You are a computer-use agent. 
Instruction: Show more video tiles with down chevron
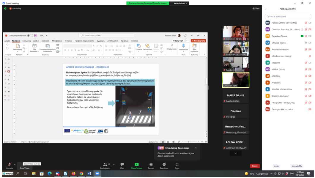coord(236,153)
